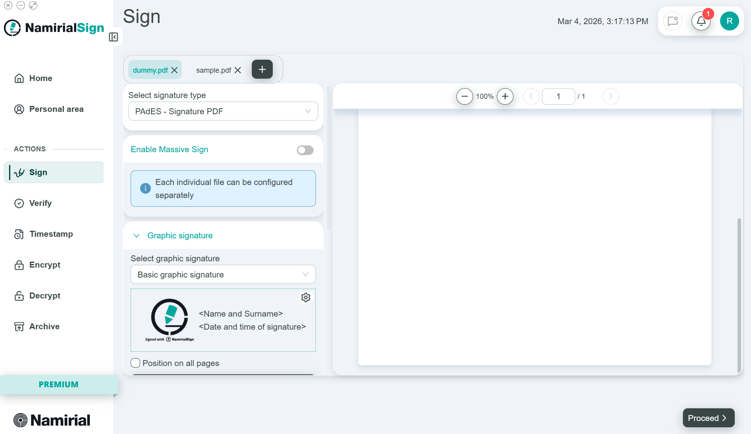The image size is (751, 434).
Task: Click the NamirialSign logo
Action: pos(54,28)
